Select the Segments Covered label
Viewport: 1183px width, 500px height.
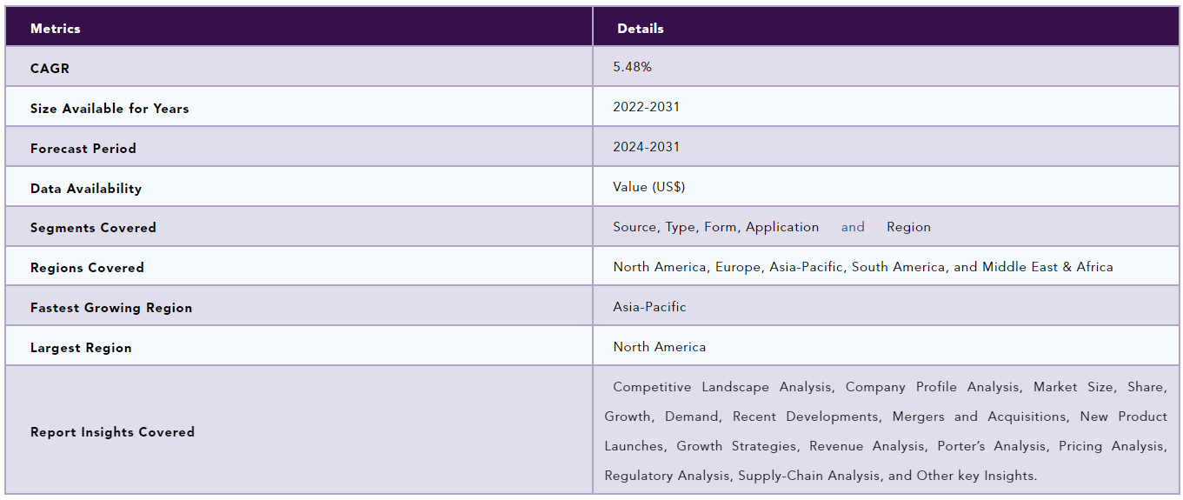93,228
